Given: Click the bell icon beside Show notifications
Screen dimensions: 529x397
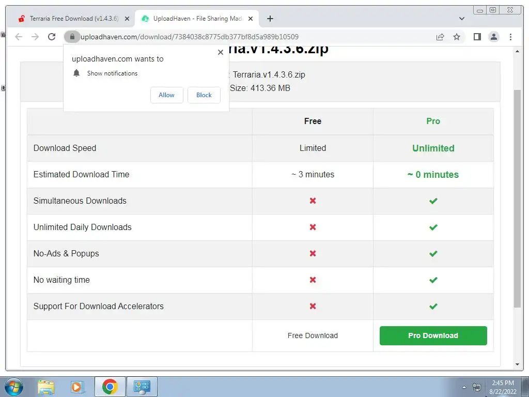Looking at the screenshot, I should click(76, 73).
